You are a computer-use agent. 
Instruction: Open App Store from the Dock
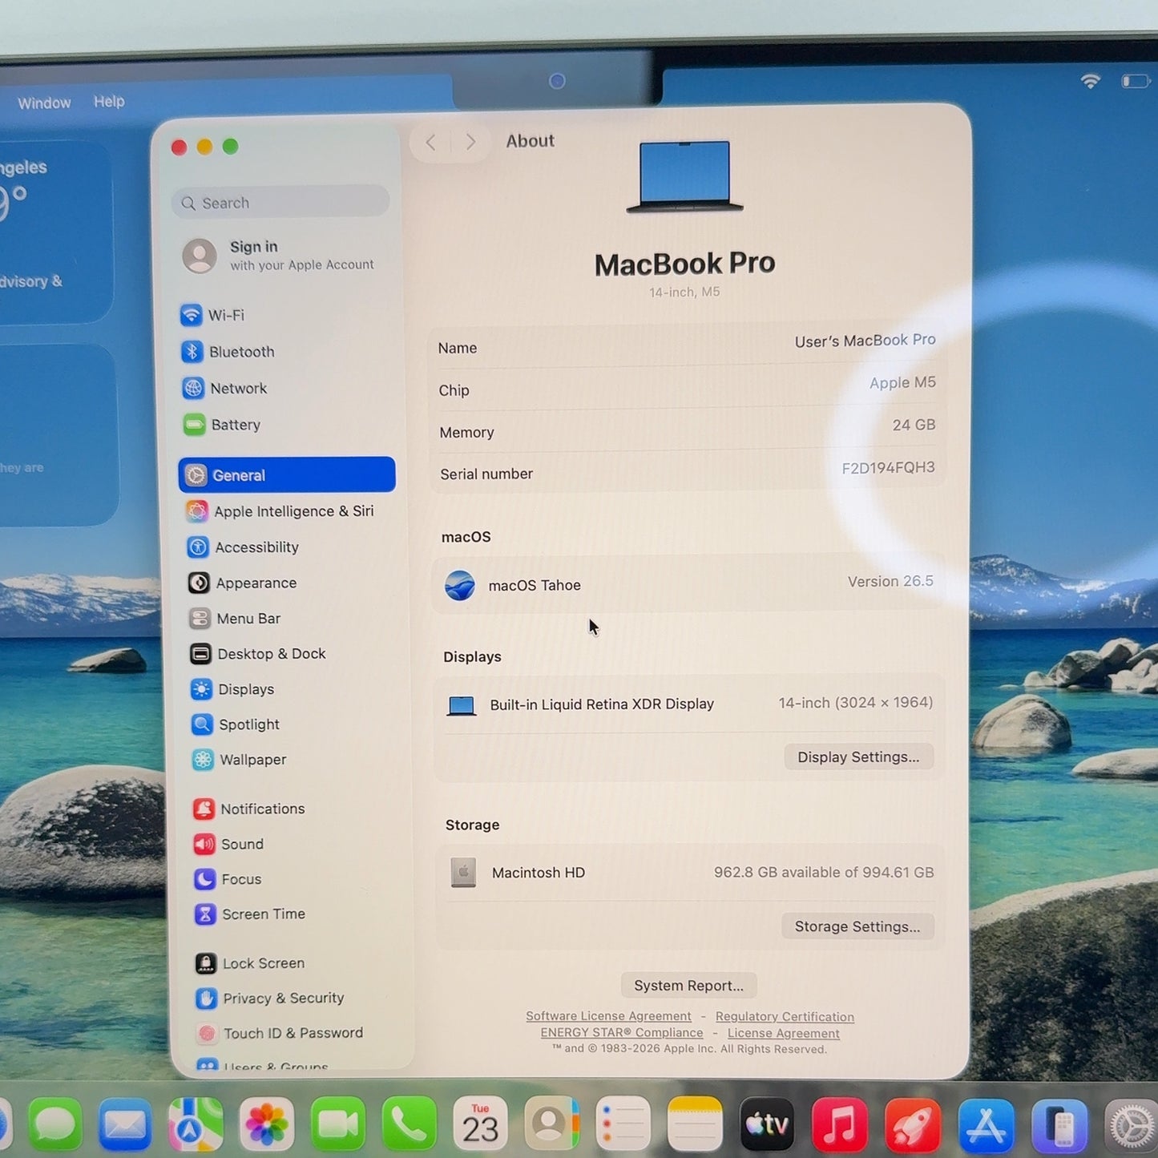[986, 1125]
